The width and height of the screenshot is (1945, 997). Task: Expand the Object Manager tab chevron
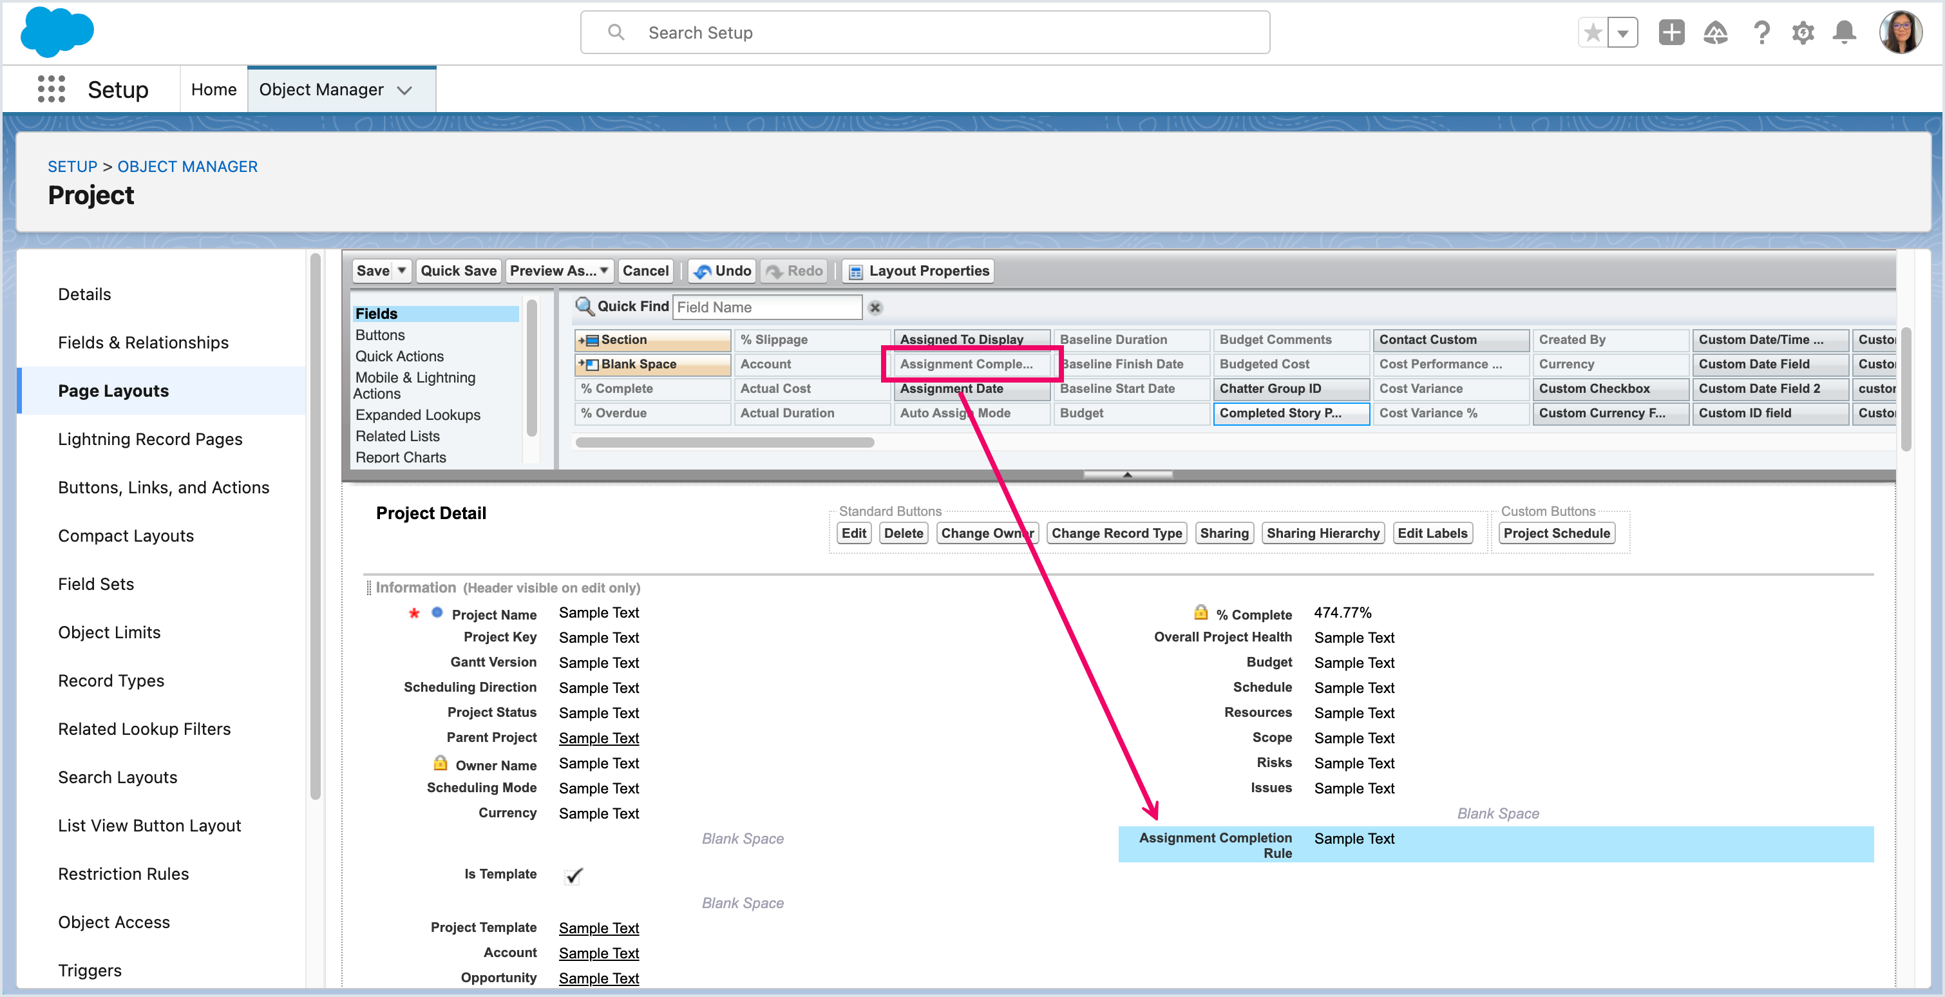tap(406, 90)
